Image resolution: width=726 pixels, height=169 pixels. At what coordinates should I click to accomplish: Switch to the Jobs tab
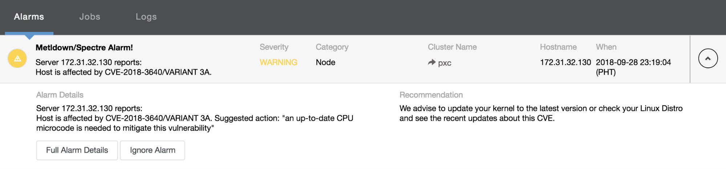click(90, 17)
